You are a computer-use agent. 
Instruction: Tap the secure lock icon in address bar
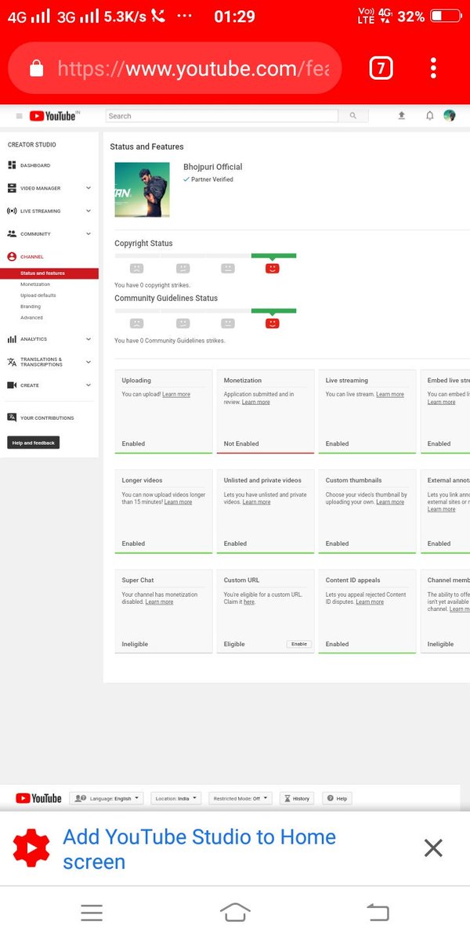pos(37,69)
